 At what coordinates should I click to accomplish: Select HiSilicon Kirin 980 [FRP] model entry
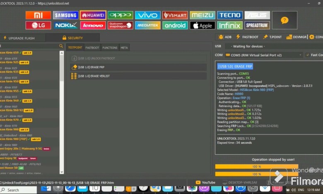pyautogui.click(x=14, y=139)
